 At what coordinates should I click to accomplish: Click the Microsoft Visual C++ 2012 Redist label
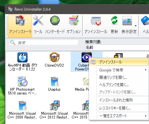pyautogui.click(x=55, y=115)
